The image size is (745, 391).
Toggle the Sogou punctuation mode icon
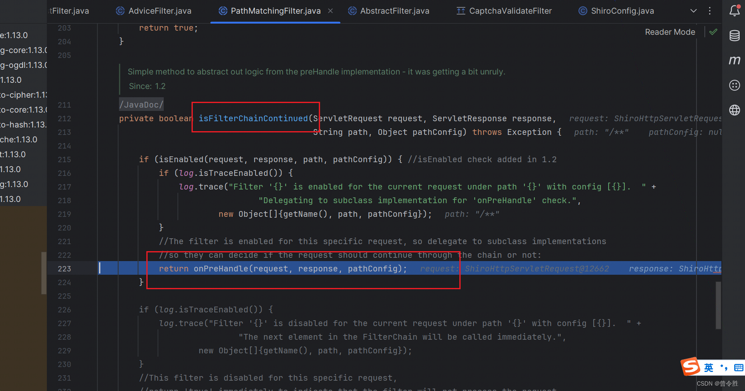(724, 367)
